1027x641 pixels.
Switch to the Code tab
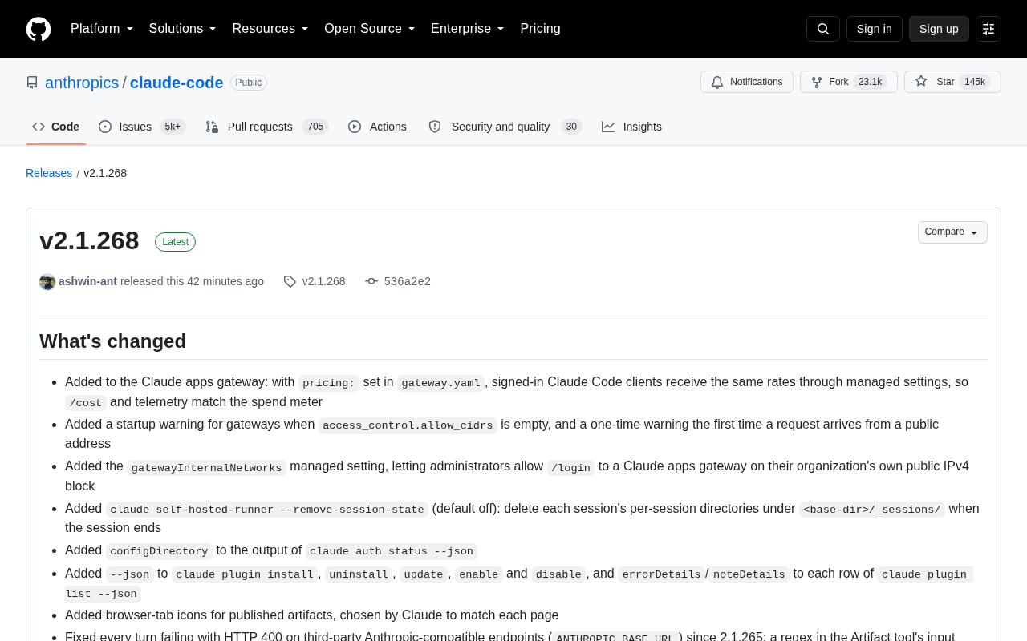[x=56, y=127]
